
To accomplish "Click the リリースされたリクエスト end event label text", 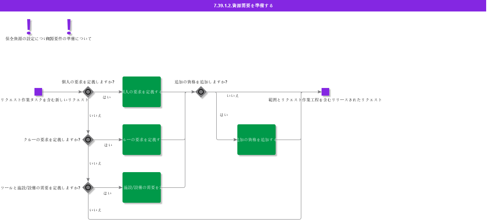I will (x=325, y=100).
